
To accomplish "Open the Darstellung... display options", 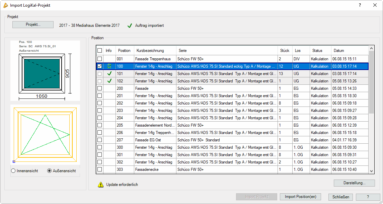I will click(x=354, y=183).
